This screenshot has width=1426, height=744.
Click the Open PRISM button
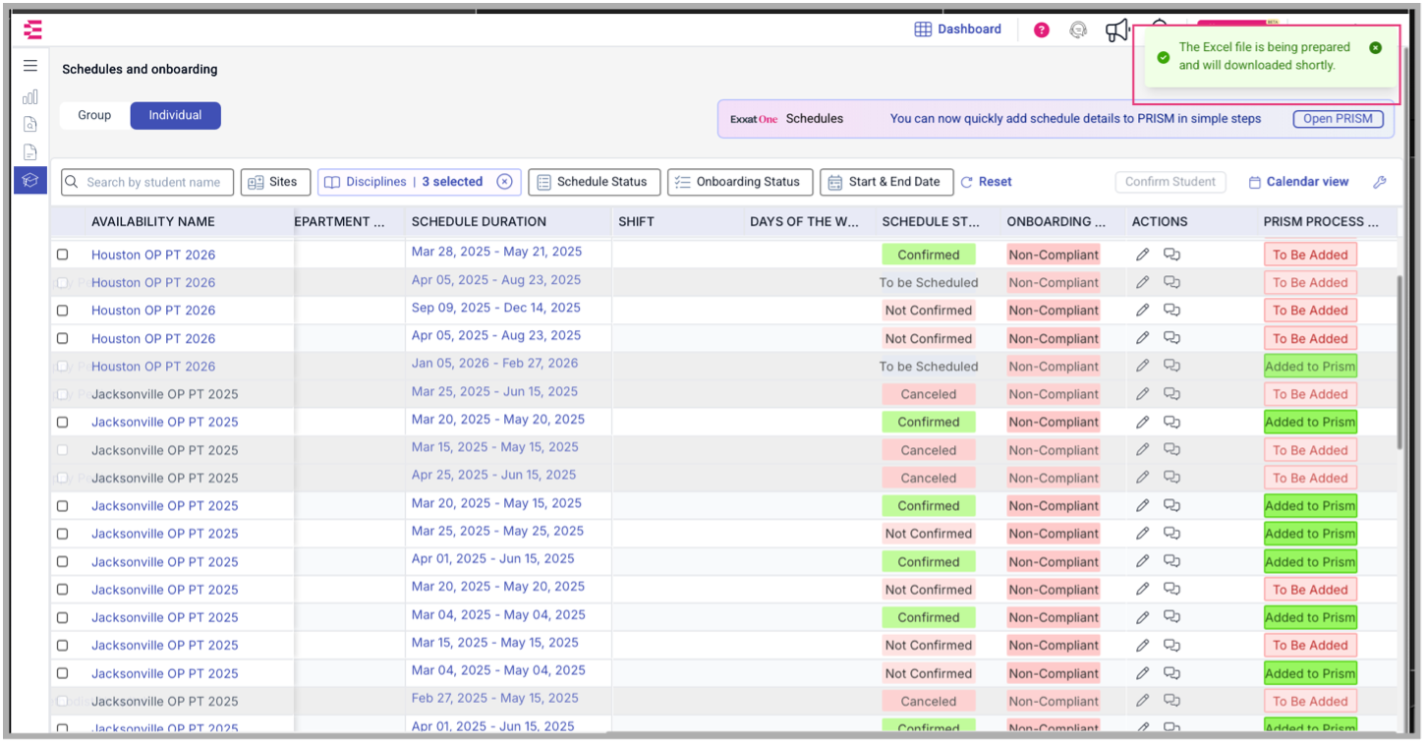[x=1338, y=118]
